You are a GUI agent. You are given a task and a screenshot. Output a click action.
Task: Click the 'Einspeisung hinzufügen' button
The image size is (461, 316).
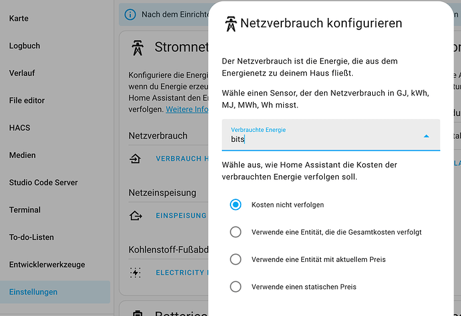tap(181, 215)
